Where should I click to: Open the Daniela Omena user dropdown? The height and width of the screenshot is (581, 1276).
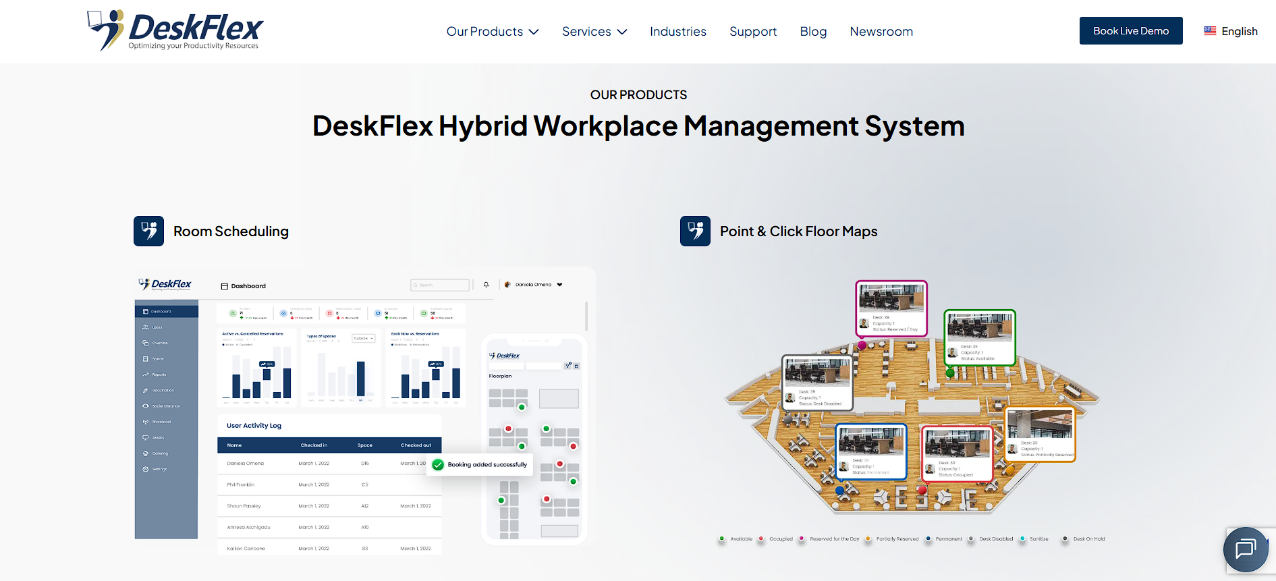pyautogui.click(x=533, y=285)
